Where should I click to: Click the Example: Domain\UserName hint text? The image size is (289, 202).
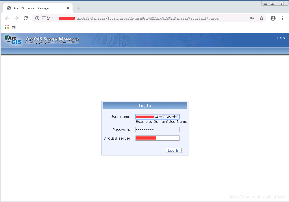point(161,122)
